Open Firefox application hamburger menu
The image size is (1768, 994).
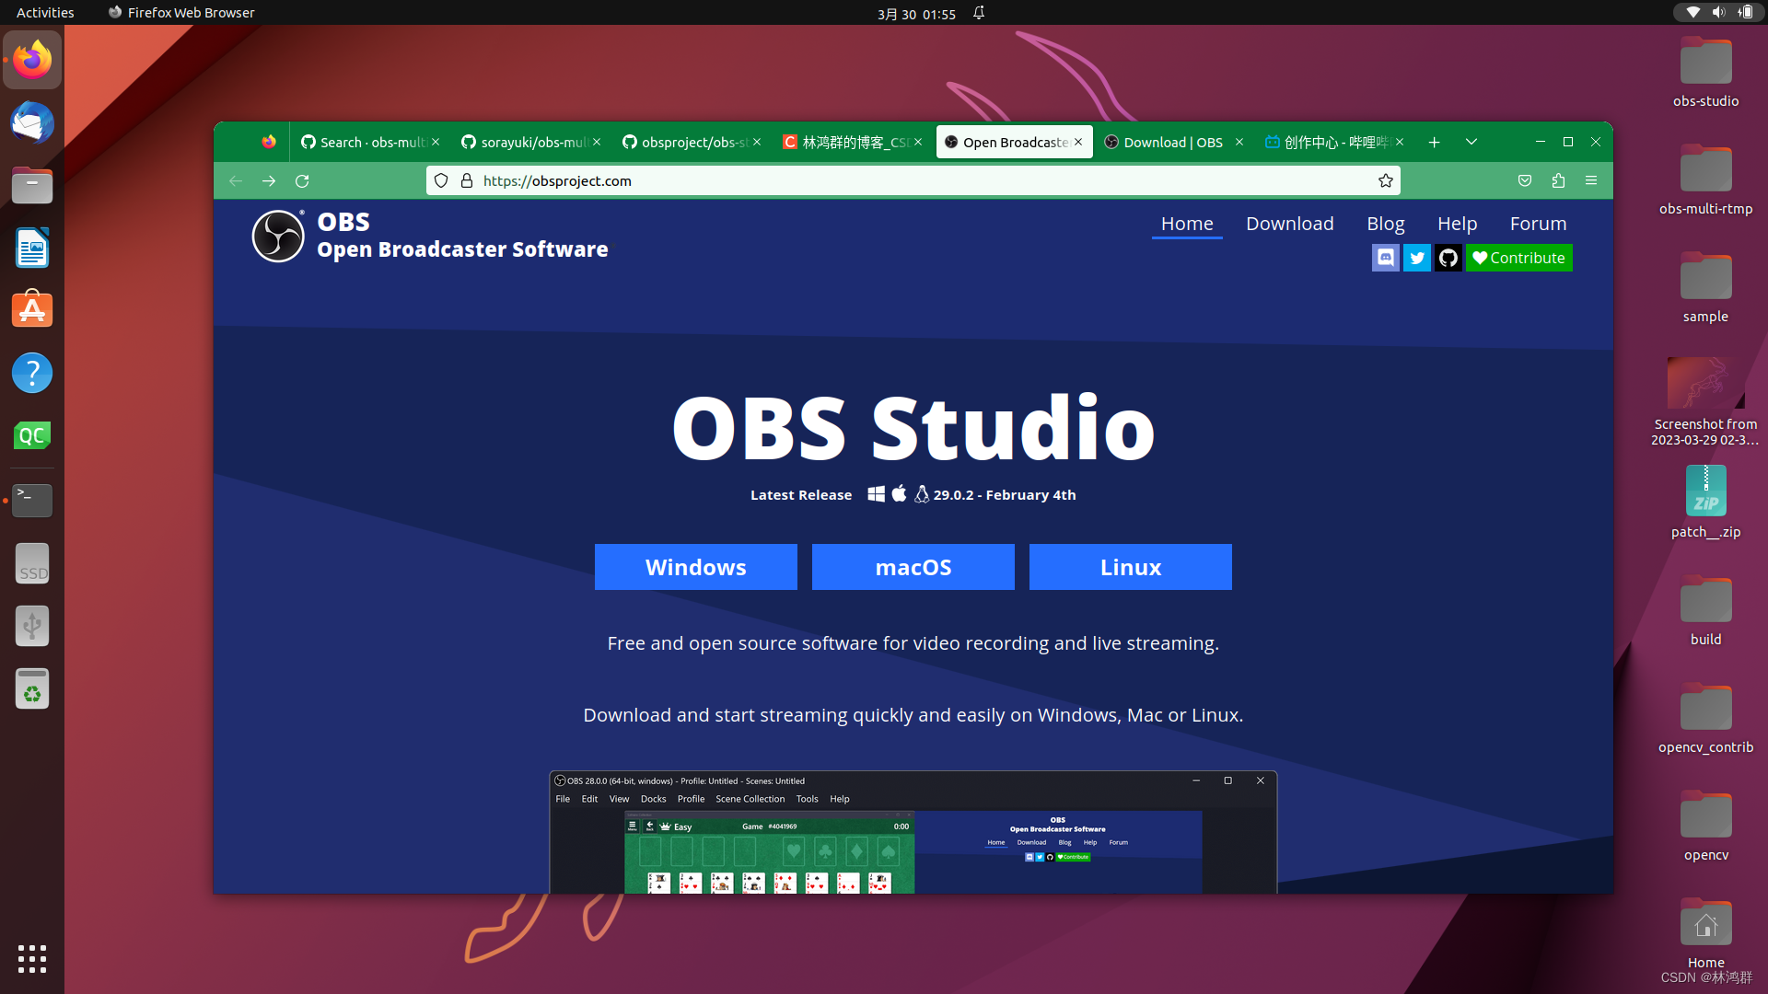1591,180
